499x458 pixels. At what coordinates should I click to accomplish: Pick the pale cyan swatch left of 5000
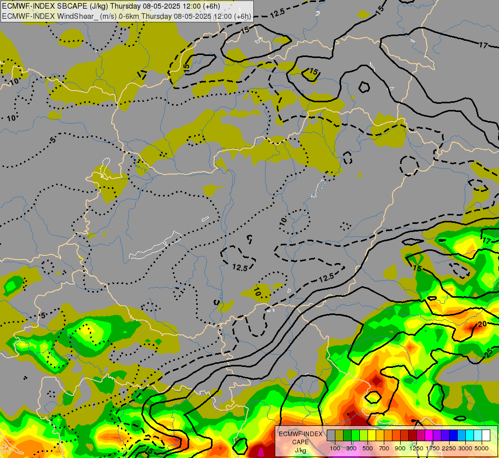click(x=478, y=435)
